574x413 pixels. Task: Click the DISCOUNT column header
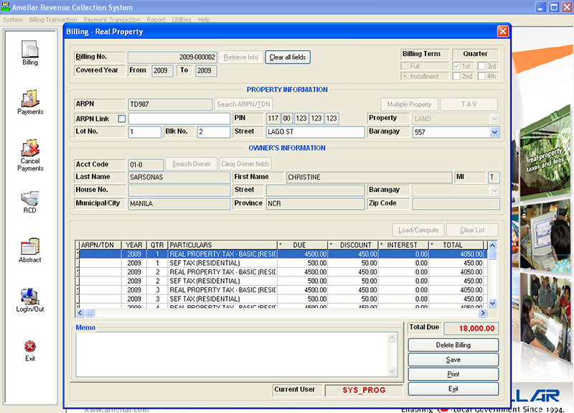[353, 245]
